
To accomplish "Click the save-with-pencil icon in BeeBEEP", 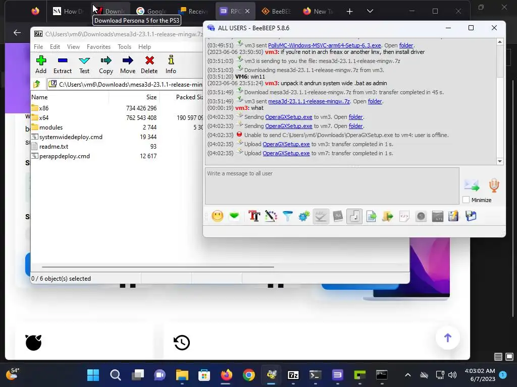I will click(x=453, y=216).
